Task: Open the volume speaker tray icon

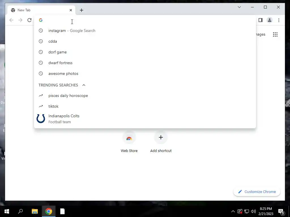Action: [x=253, y=211]
